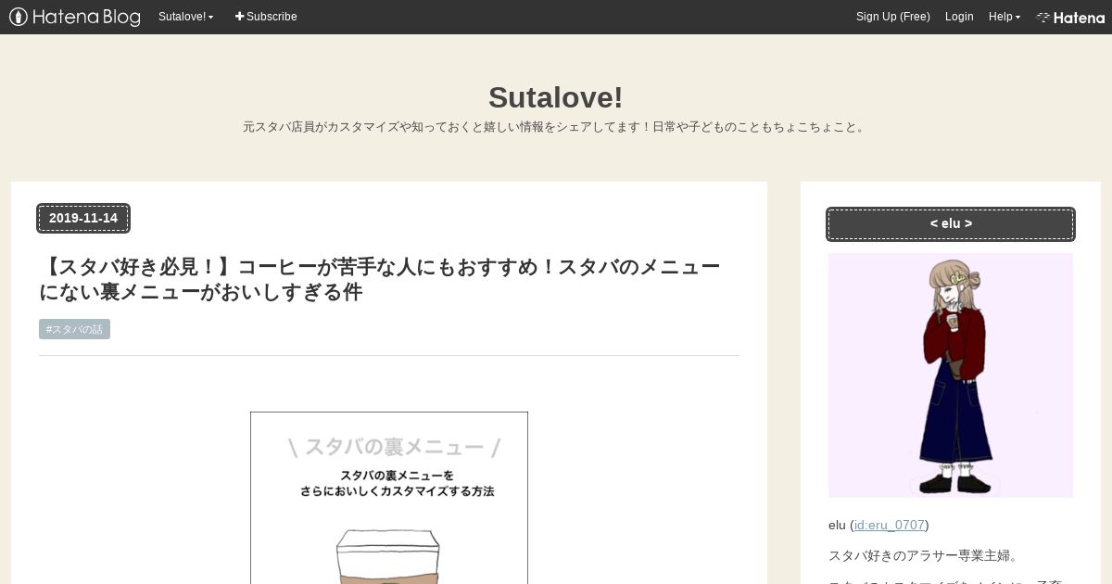Open the id:eru_0707 profile link
Image resolution: width=1112 pixels, height=584 pixels.
[x=890, y=525]
